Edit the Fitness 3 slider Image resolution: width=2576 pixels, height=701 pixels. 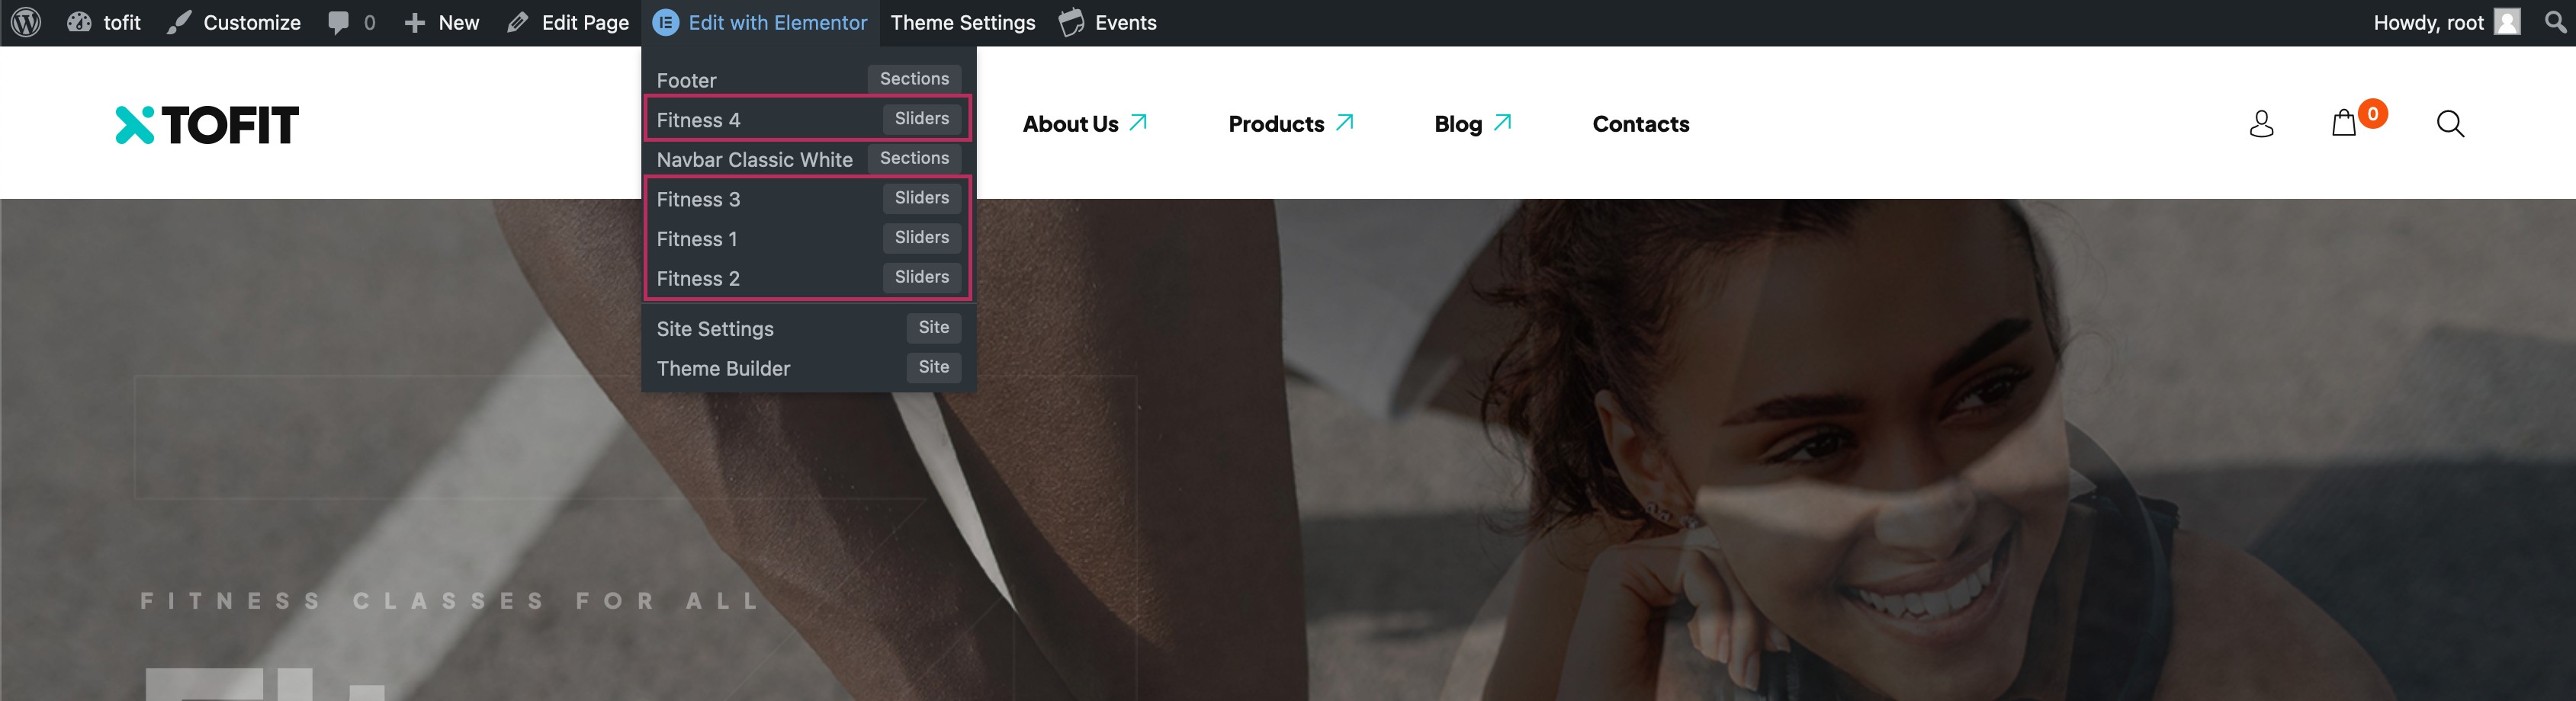click(808, 199)
